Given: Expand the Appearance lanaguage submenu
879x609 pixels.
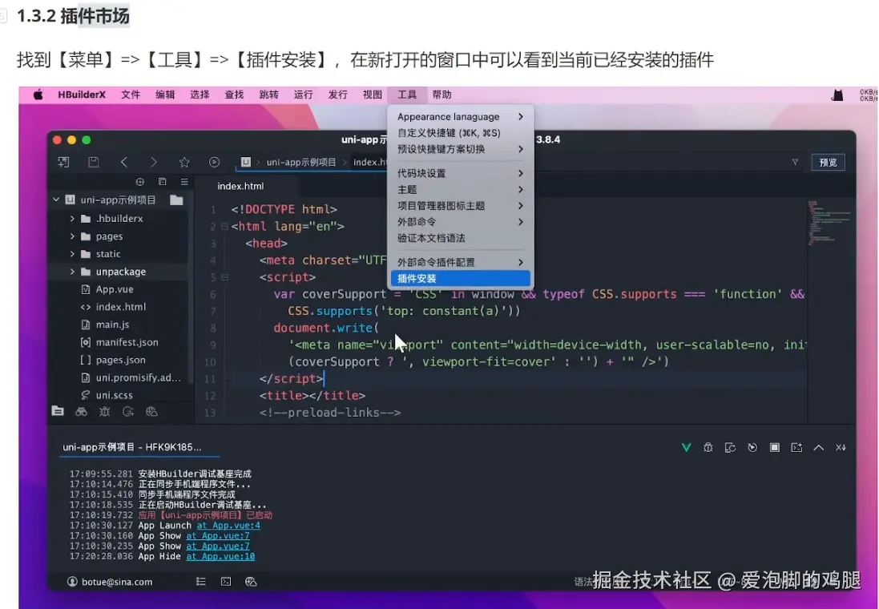Looking at the screenshot, I should (460, 117).
